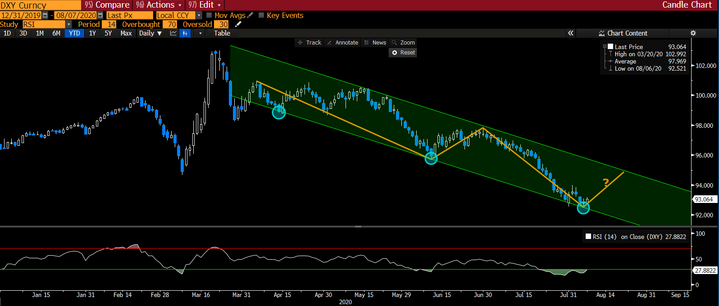Switch to line chart type icon
The height and width of the screenshot is (306, 719).
point(173,33)
